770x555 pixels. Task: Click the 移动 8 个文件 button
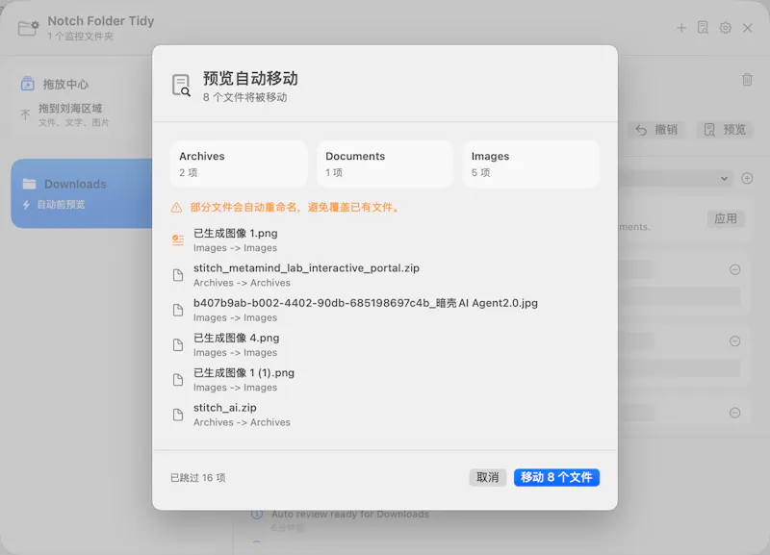tap(556, 477)
